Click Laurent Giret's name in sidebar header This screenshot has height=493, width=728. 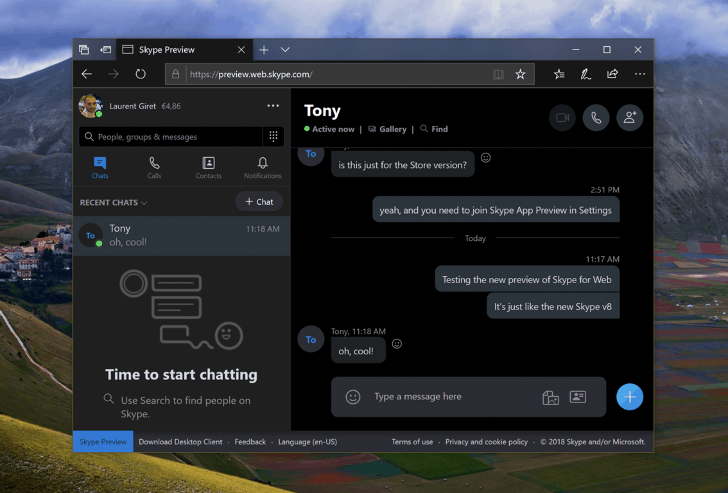[133, 107]
